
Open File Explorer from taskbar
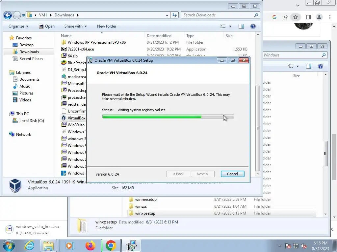tap(48, 245)
